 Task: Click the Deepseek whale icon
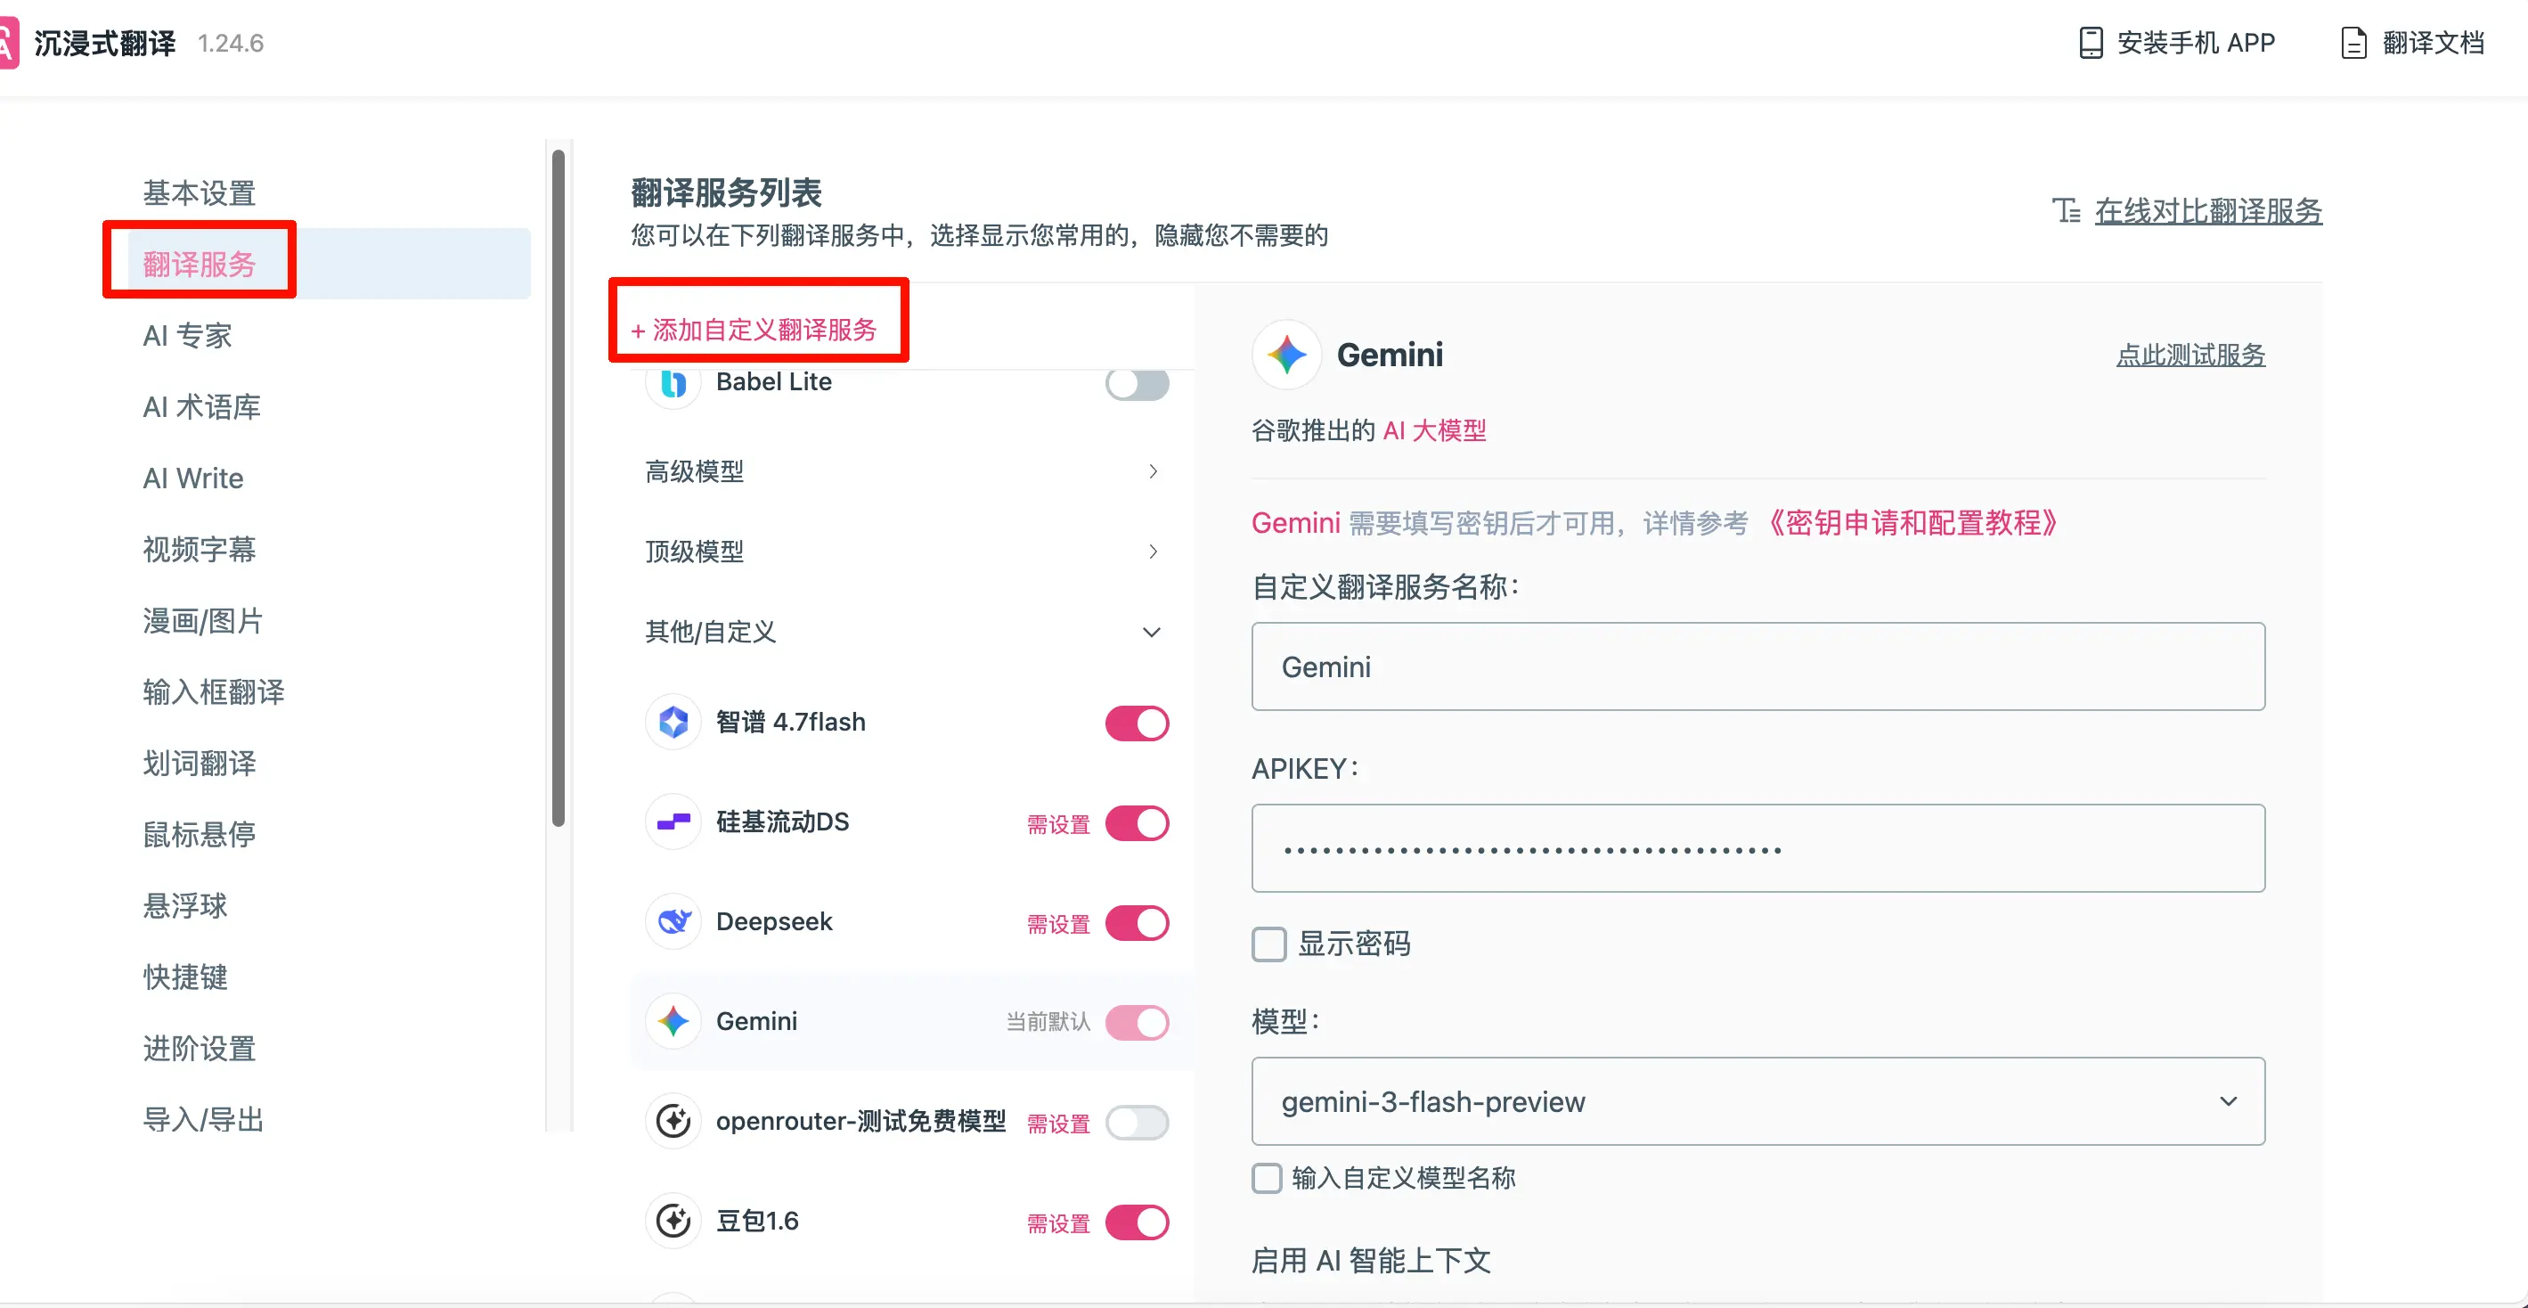tap(673, 922)
